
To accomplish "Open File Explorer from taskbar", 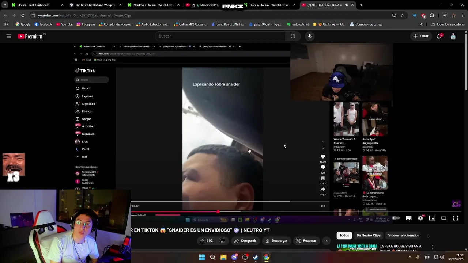I will (x=223, y=258).
